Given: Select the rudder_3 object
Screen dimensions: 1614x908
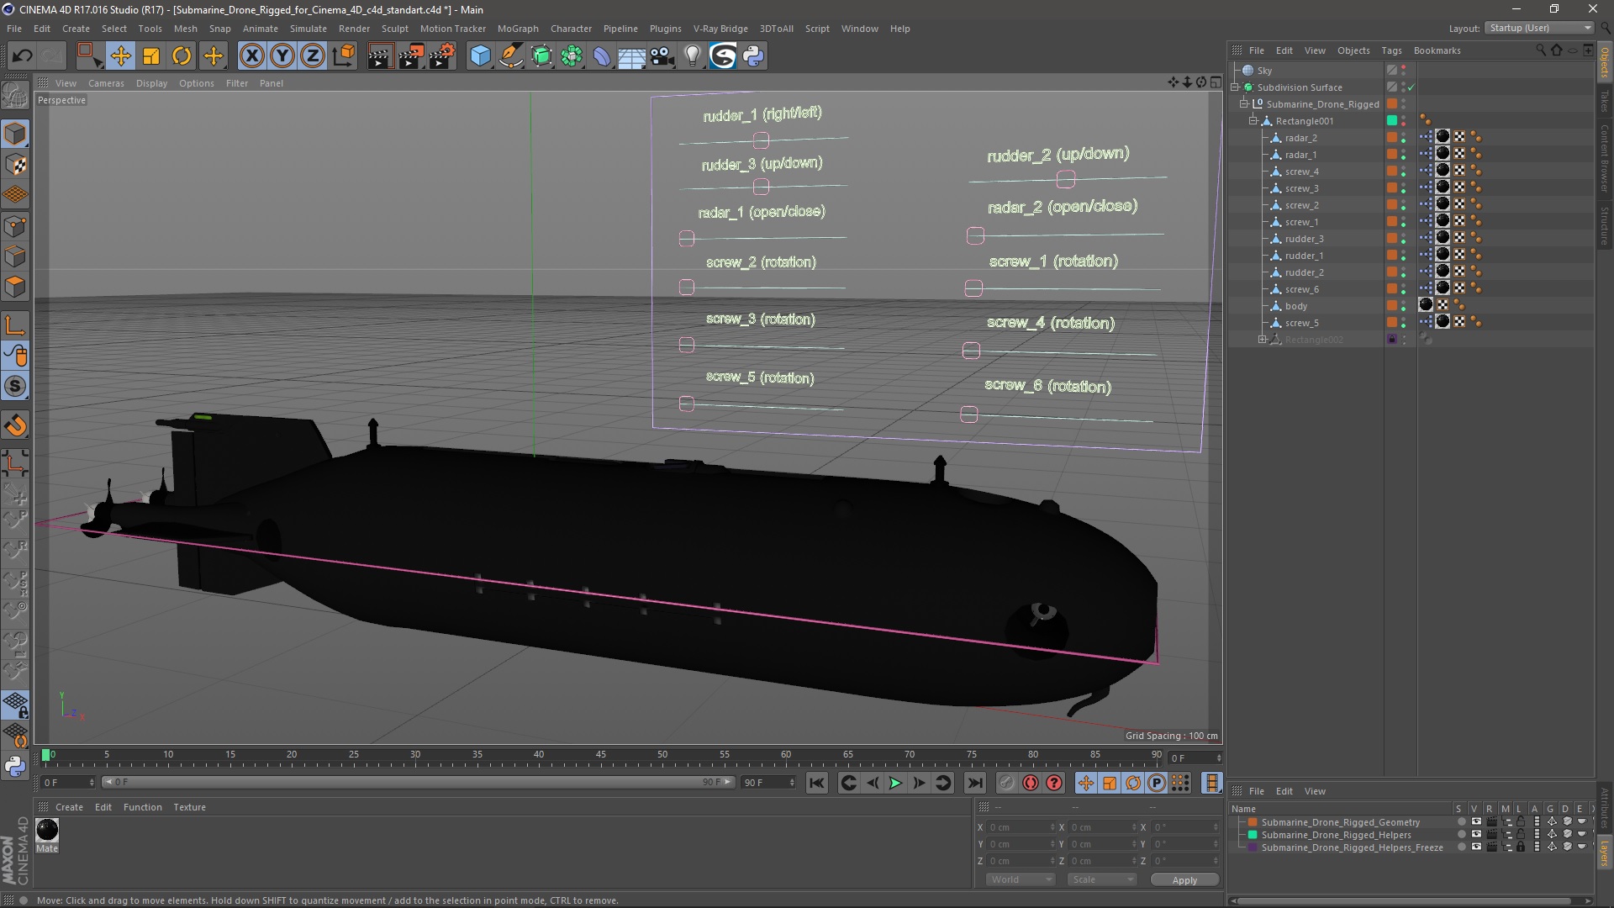Looking at the screenshot, I should 1304,239.
